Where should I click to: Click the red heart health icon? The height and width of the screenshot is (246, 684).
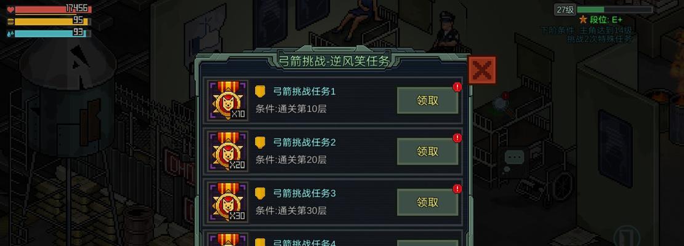(x=10, y=10)
